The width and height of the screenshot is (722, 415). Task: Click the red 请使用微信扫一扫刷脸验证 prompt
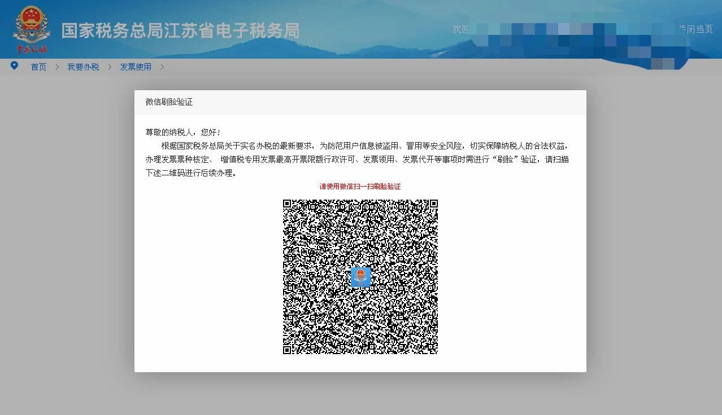[x=360, y=187]
